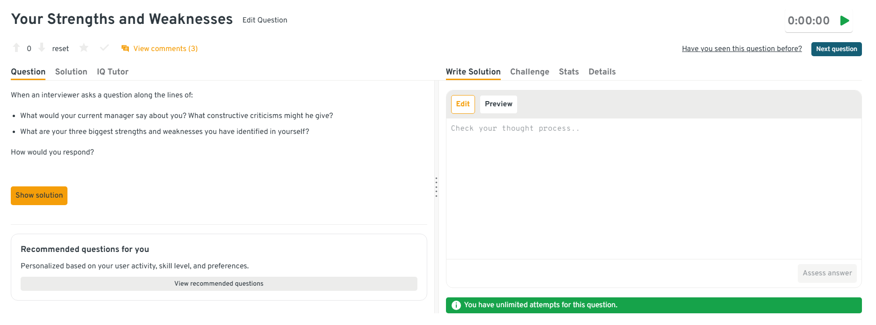Start the timer with the play button

[845, 21]
